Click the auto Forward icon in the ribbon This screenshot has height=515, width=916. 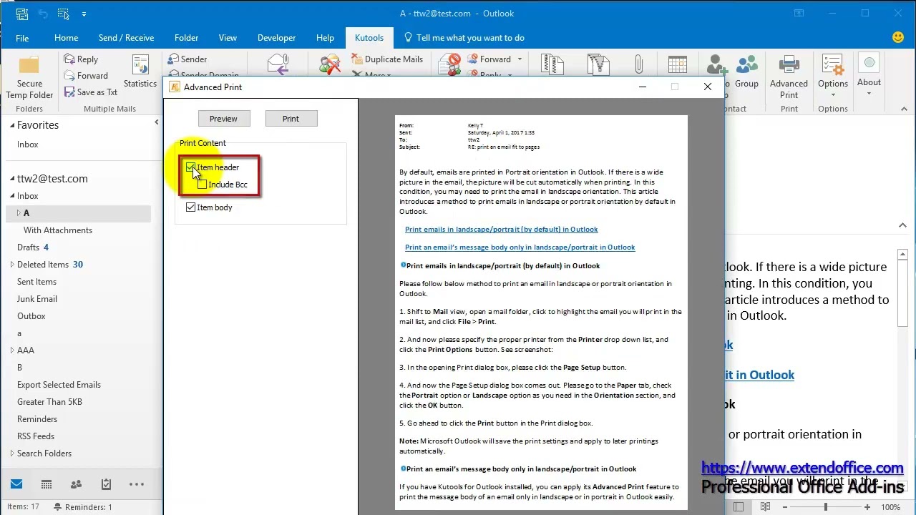point(489,59)
